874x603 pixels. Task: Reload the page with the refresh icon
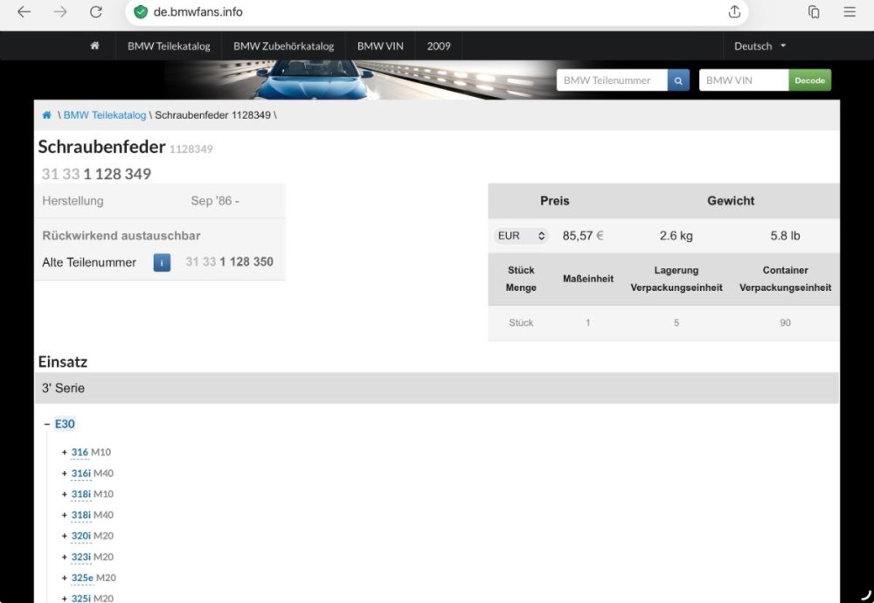[96, 11]
